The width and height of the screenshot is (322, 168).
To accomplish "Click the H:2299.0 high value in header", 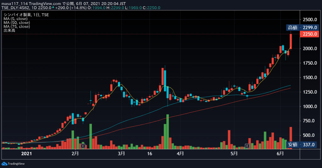I will 115,8.
